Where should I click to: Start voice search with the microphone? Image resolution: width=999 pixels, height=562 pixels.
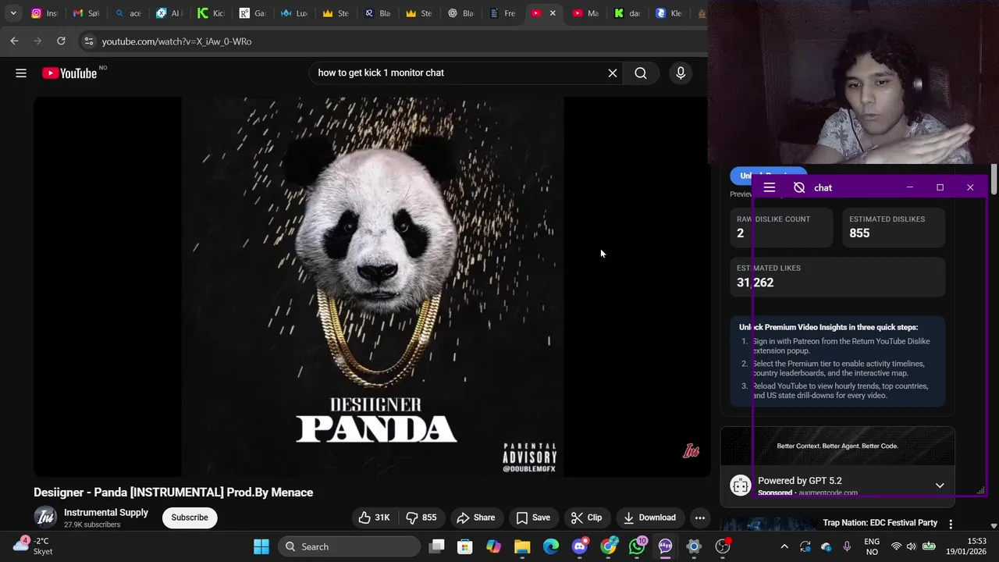(681, 73)
